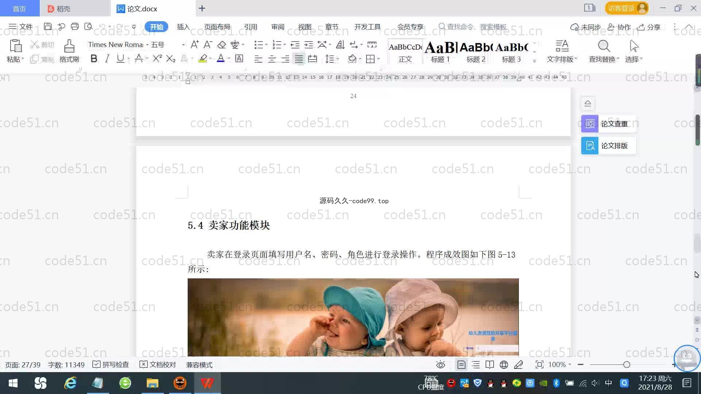The height and width of the screenshot is (394, 701).
Task: Switch to web layout view icon
Action: 504,364
